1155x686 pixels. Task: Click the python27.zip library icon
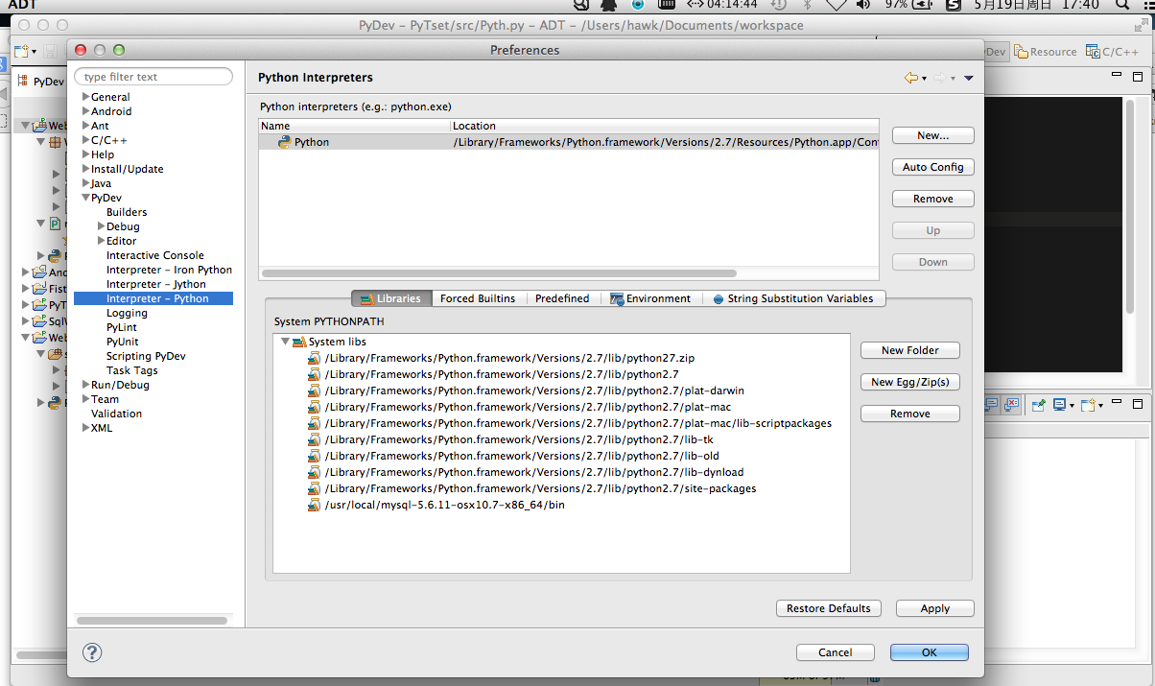[x=314, y=358]
